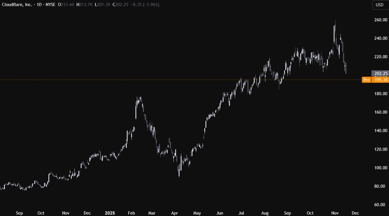Image resolution: width=389 pixels, height=216 pixels.
Task: Click the Apr label on time axis
Action: click(174, 213)
